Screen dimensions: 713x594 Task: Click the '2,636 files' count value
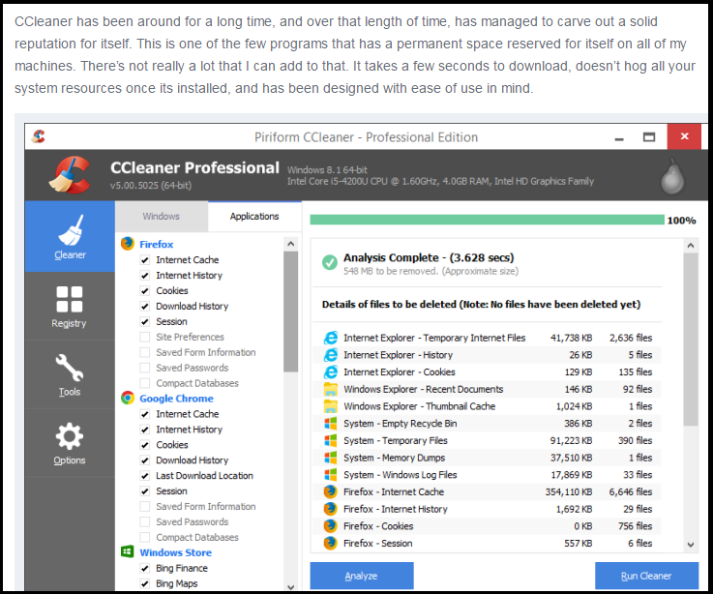click(x=631, y=338)
